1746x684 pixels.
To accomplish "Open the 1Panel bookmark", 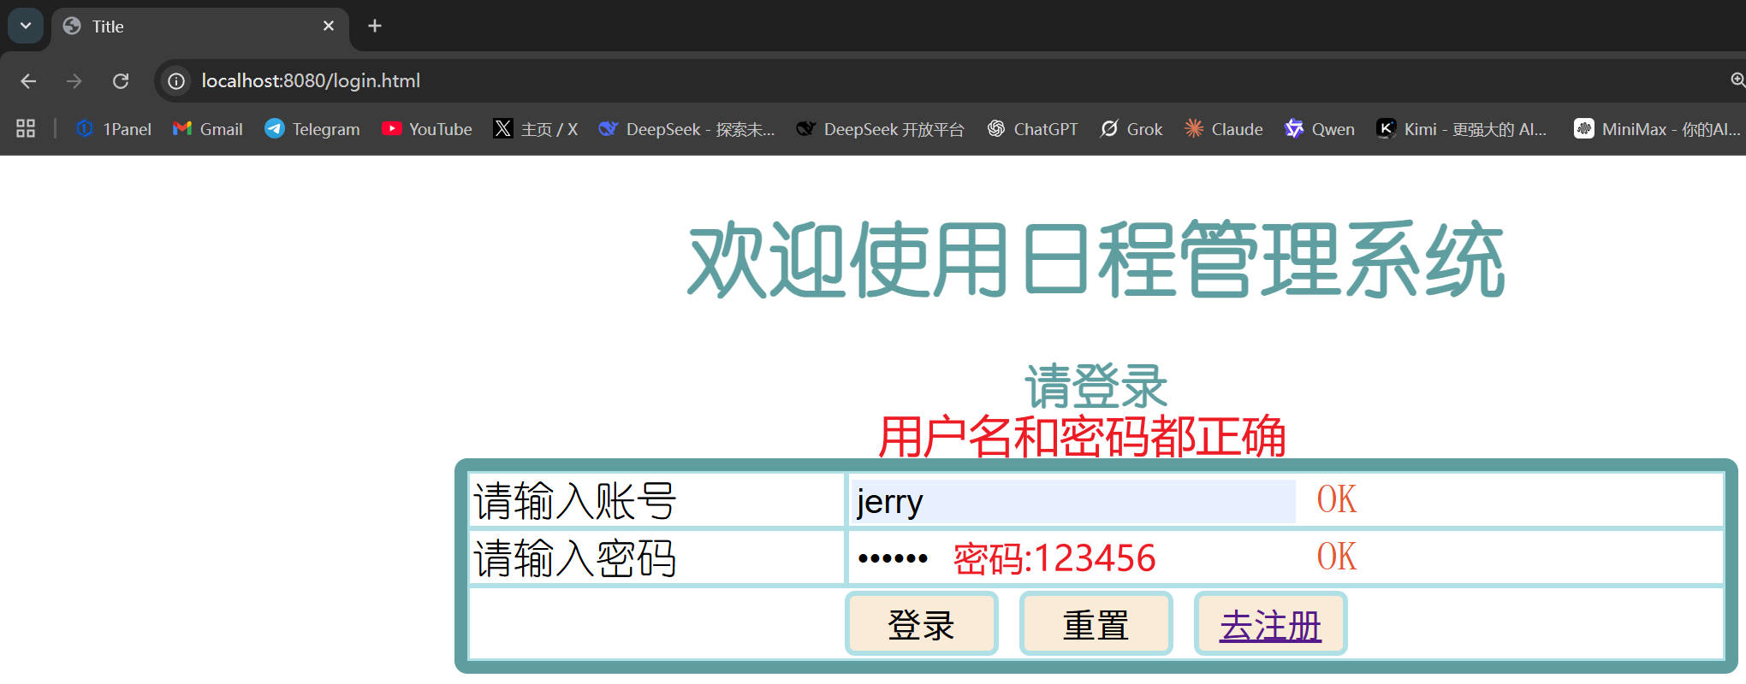I will tap(114, 129).
